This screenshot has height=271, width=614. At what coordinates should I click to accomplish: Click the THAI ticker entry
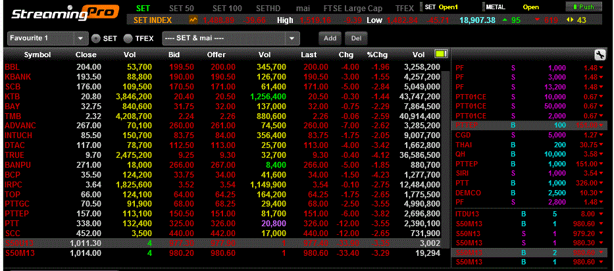click(x=530, y=145)
